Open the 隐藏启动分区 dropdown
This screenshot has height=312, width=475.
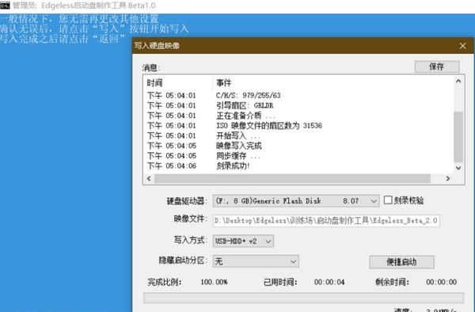pos(256,261)
